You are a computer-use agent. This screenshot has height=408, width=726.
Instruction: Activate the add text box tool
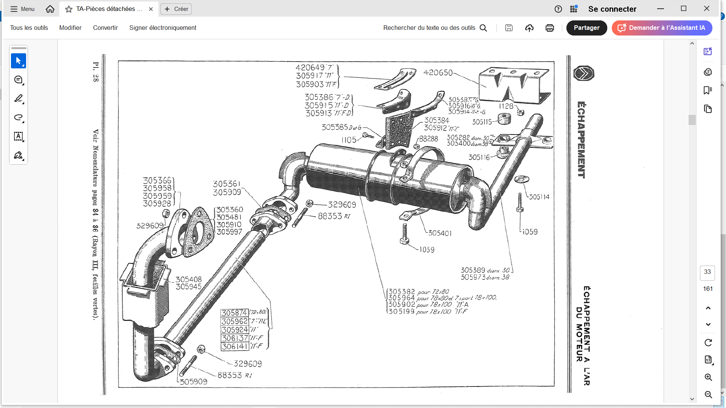tap(18, 136)
